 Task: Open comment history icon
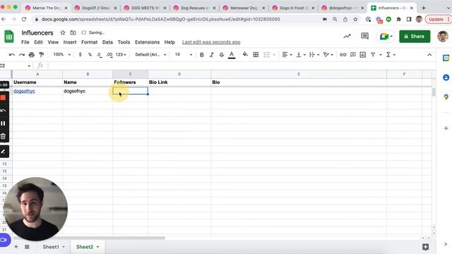[x=364, y=36]
